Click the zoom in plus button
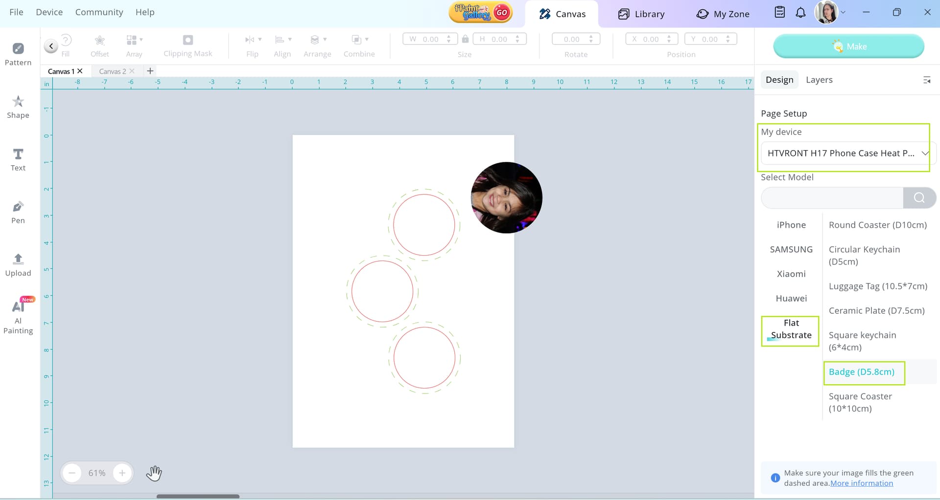 (122, 473)
